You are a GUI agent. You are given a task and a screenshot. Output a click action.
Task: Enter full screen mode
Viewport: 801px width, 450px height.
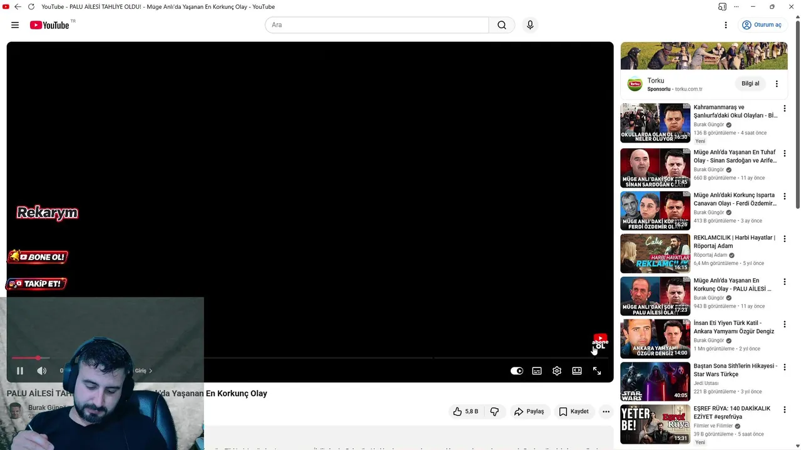pos(597,371)
